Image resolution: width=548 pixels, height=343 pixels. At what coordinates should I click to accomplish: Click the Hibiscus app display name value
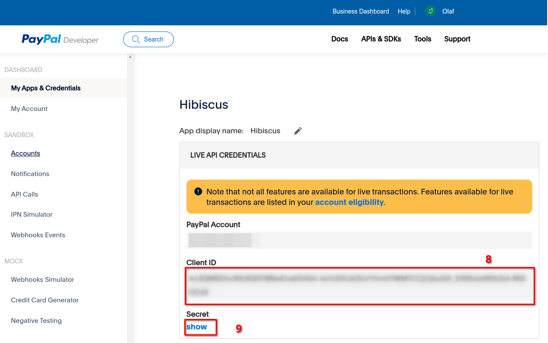[265, 131]
